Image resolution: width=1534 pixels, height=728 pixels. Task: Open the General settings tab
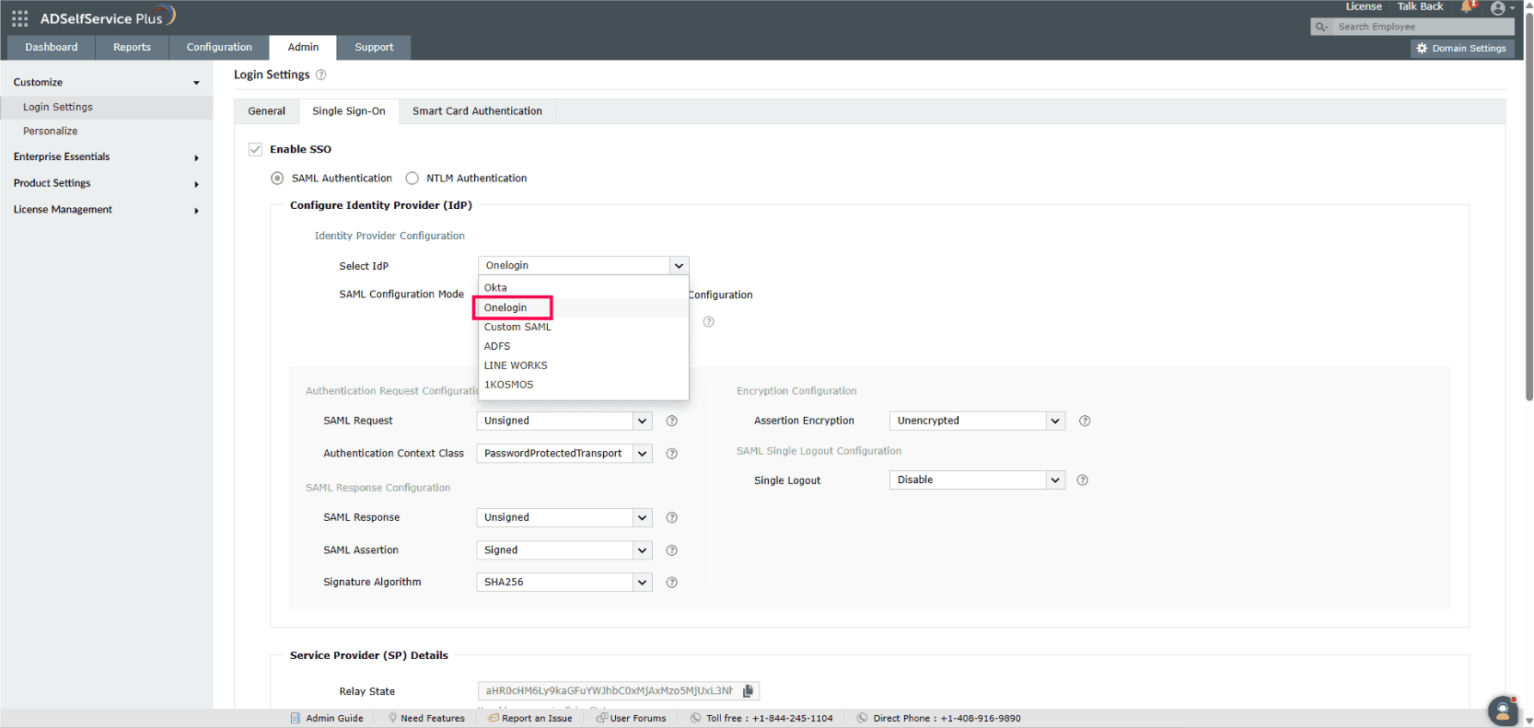[x=267, y=111]
